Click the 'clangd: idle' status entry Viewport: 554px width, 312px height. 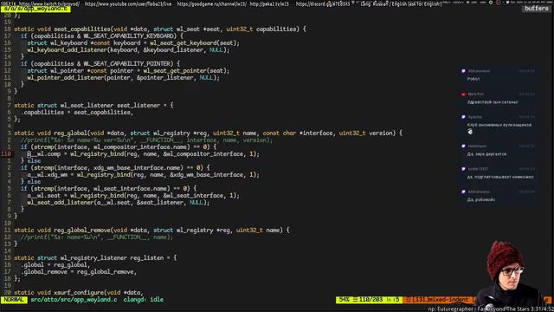coord(144,300)
